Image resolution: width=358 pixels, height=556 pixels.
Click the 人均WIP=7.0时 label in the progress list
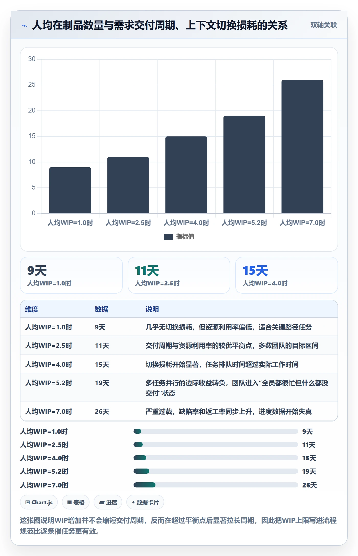[x=44, y=485]
